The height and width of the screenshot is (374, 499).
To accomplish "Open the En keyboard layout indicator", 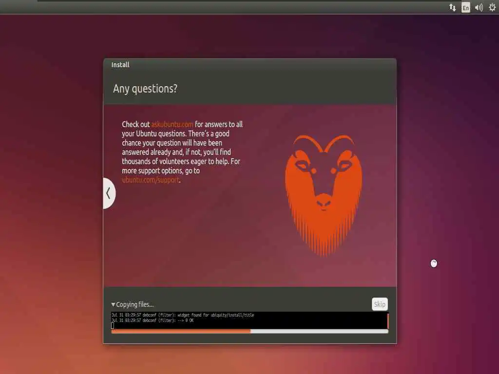I will (465, 8).
